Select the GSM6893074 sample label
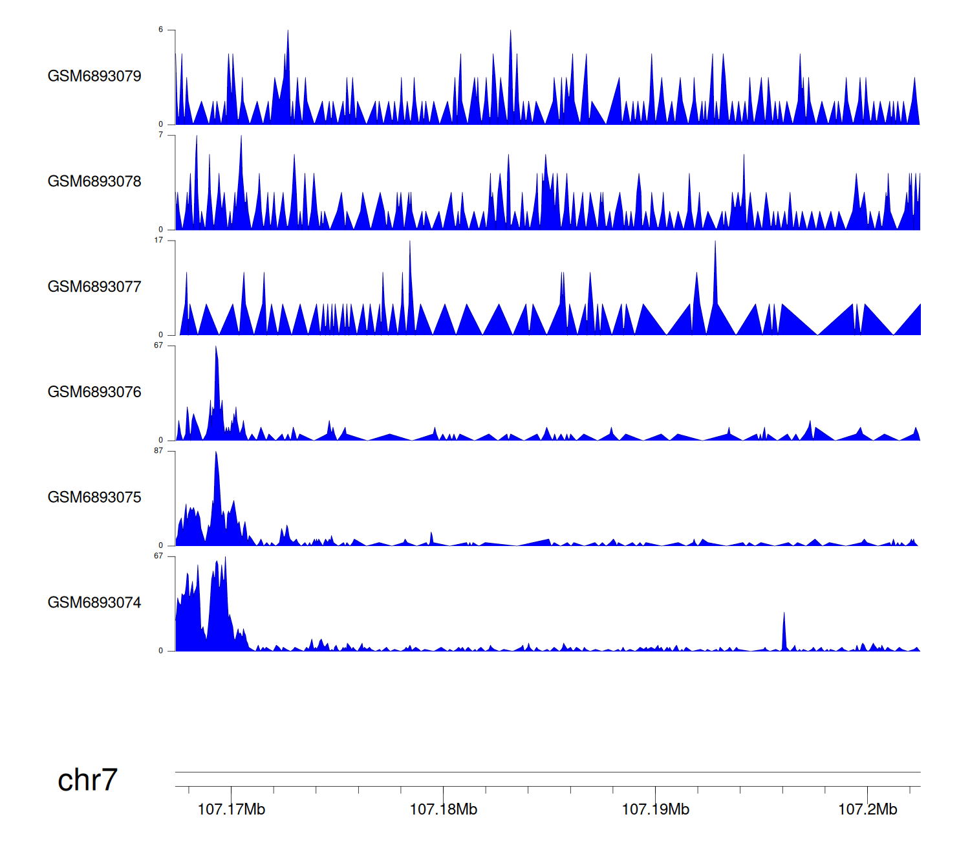 [94, 603]
